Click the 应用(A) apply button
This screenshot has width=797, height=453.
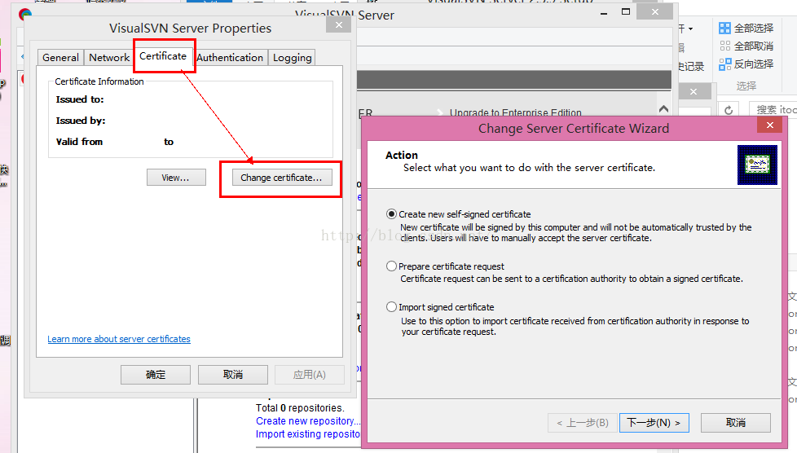coord(309,375)
